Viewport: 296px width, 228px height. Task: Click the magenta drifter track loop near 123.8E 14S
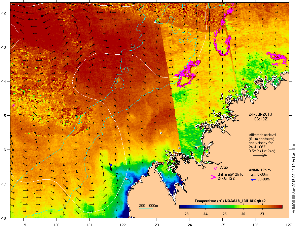tap(187, 73)
